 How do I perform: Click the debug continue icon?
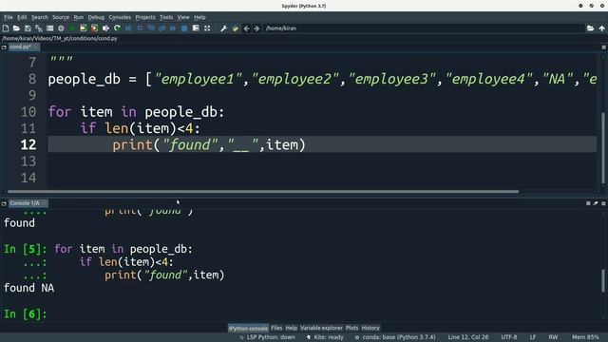click(x=173, y=28)
